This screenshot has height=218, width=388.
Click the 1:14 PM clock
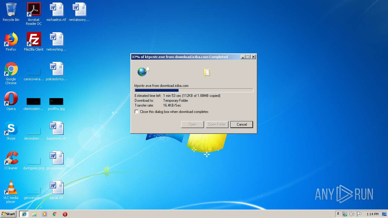[373, 214]
